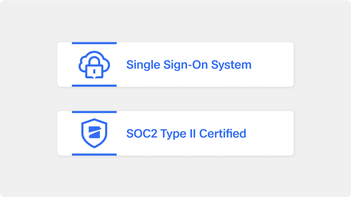Click the word "SOC2" in the second card
Viewport: 351px width, 197px height.
[x=142, y=134]
